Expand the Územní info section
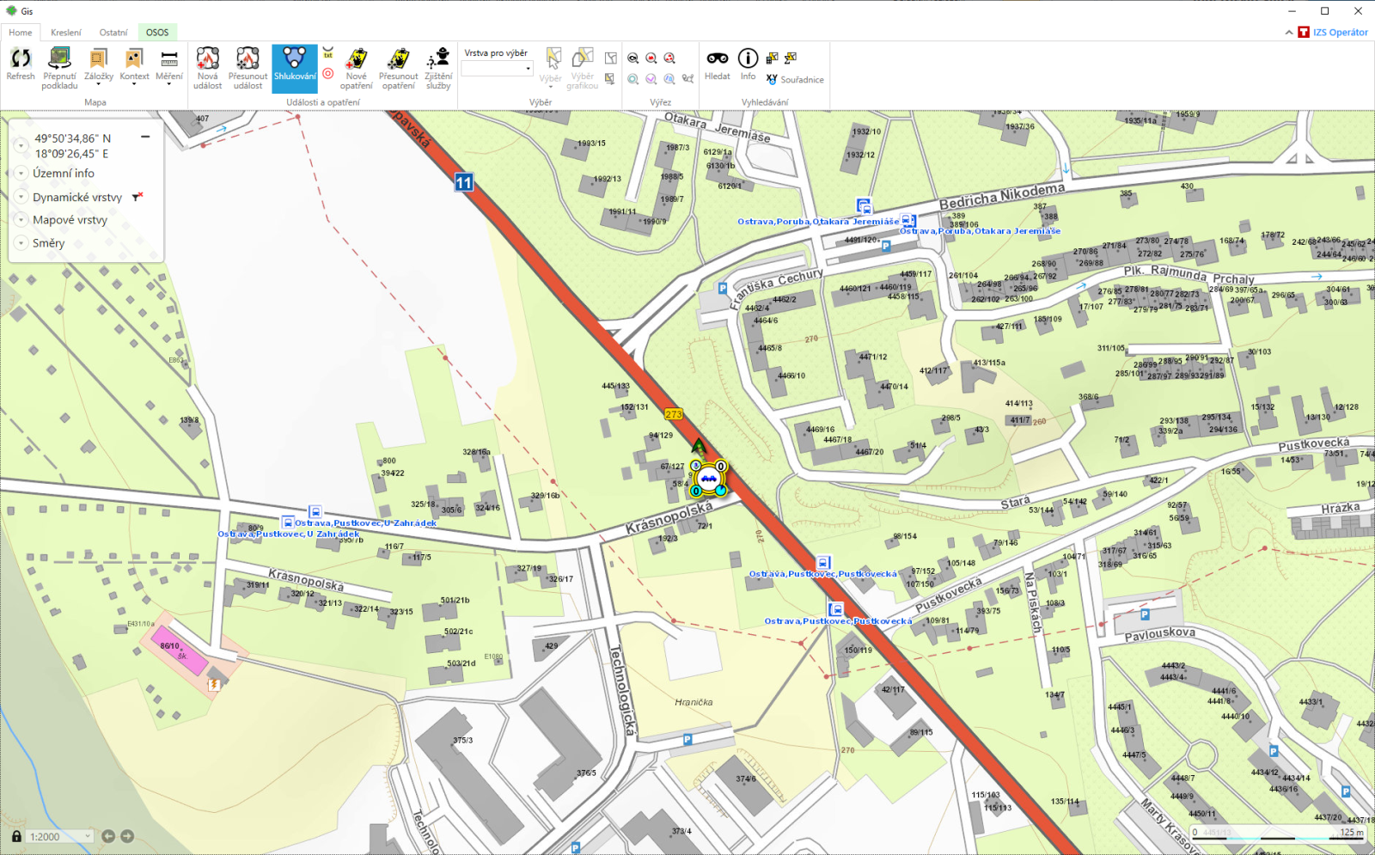The width and height of the screenshot is (1375, 855). point(21,174)
